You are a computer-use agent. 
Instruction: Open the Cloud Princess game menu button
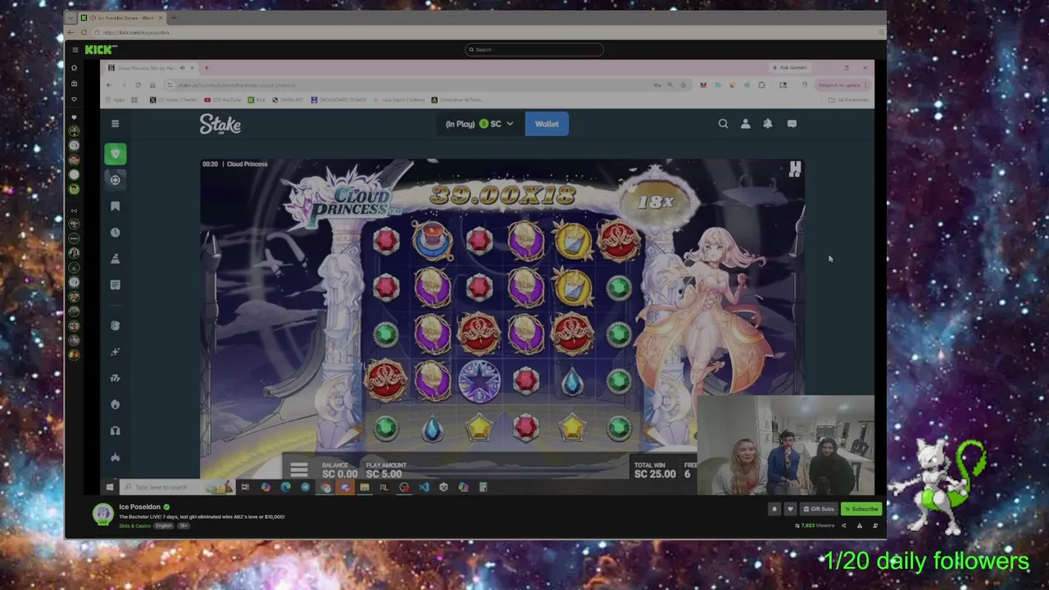pyautogui.click(x=299, y=470)
